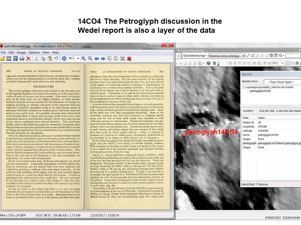
Task: Click the blue image Information icon
Action: point(64,58)
